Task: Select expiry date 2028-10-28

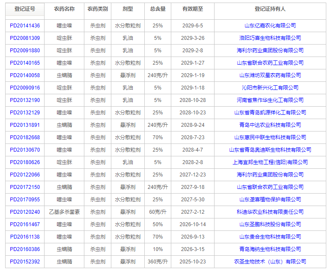Action: point(193,100)
